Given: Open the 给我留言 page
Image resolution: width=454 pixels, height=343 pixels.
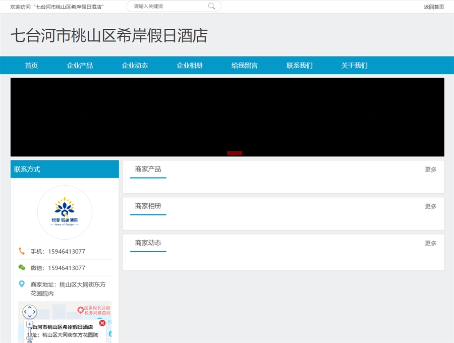Looking at the screenshot, I should [245, 66].
